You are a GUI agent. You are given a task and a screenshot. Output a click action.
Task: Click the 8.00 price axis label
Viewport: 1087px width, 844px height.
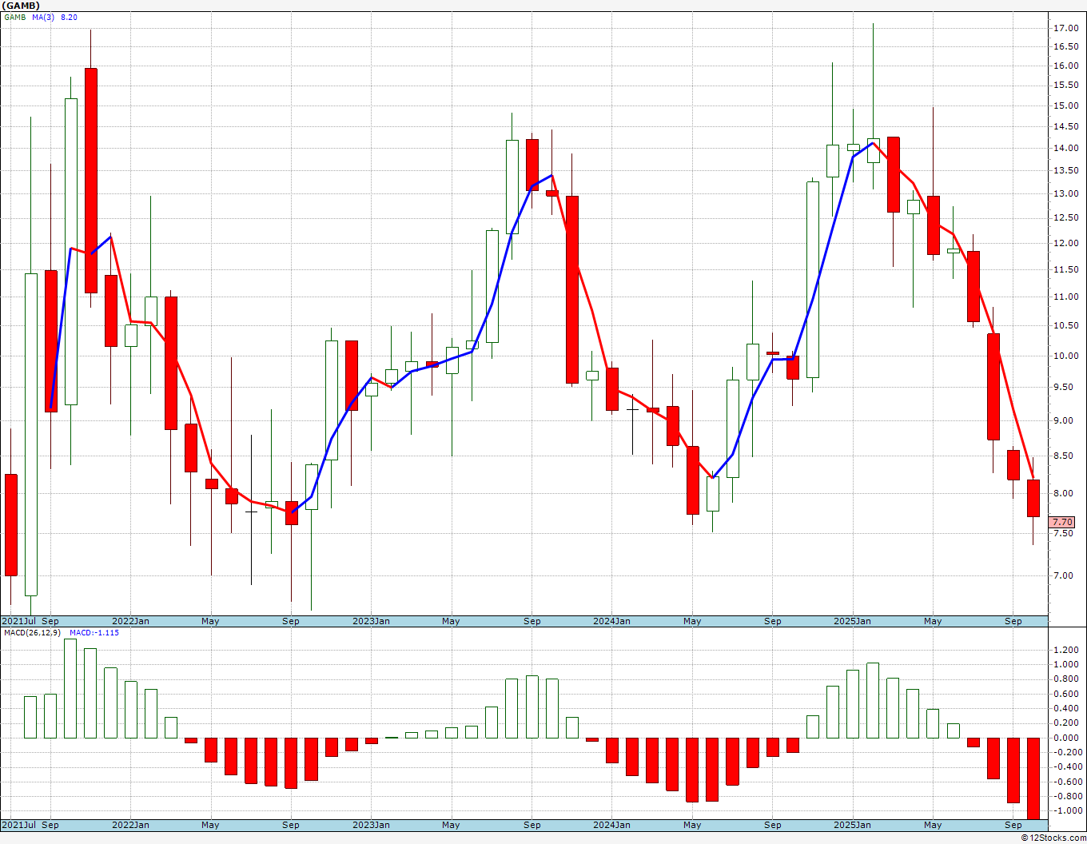1062,493
